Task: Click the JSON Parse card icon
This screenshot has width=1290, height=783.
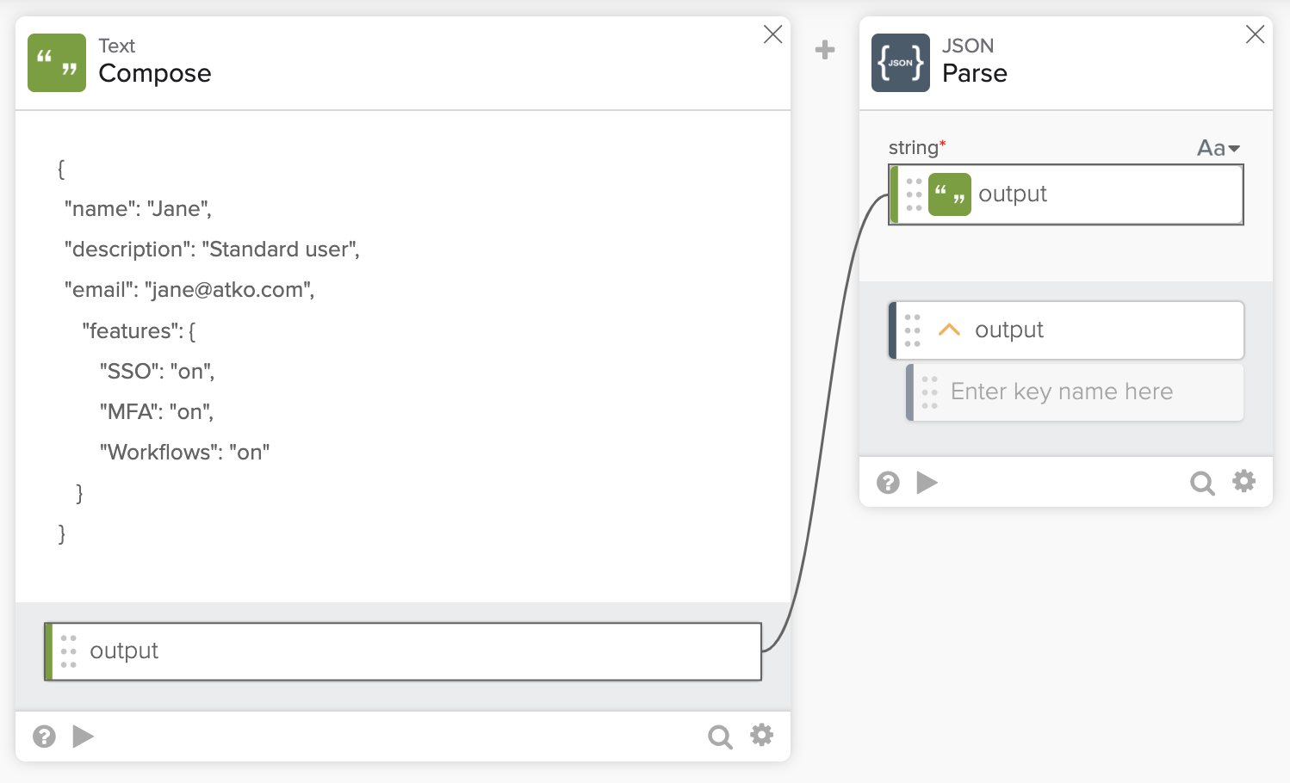Action: click(900, 63)
